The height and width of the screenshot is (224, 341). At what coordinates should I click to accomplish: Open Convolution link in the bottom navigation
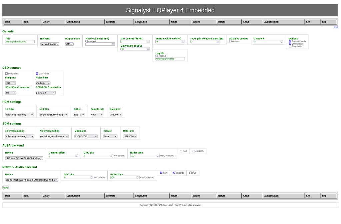(x=141, y=196)
